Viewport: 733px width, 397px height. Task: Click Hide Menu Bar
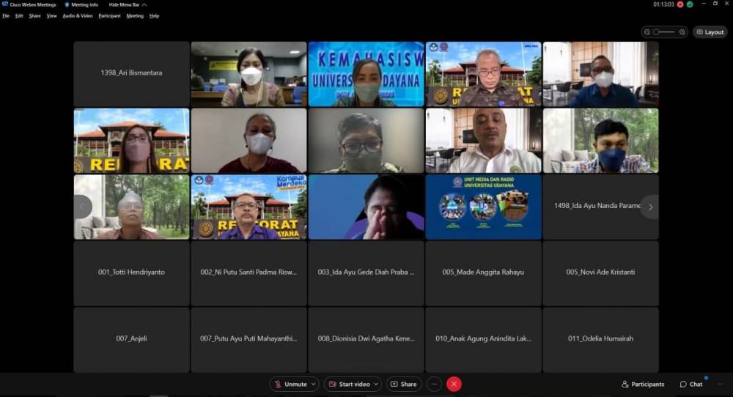click(127, 4)
